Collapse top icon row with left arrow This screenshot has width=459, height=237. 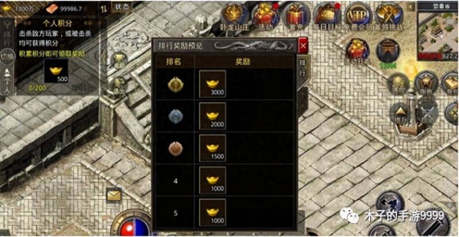coord(411,6)
